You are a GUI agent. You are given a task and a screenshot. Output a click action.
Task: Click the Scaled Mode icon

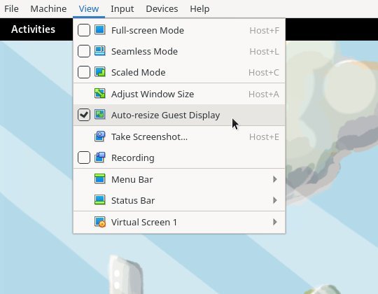pos(99,72)
